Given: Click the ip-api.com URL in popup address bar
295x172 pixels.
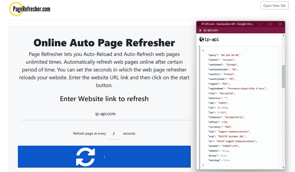Looking at the screenshot, I should (x=210, y=30).
